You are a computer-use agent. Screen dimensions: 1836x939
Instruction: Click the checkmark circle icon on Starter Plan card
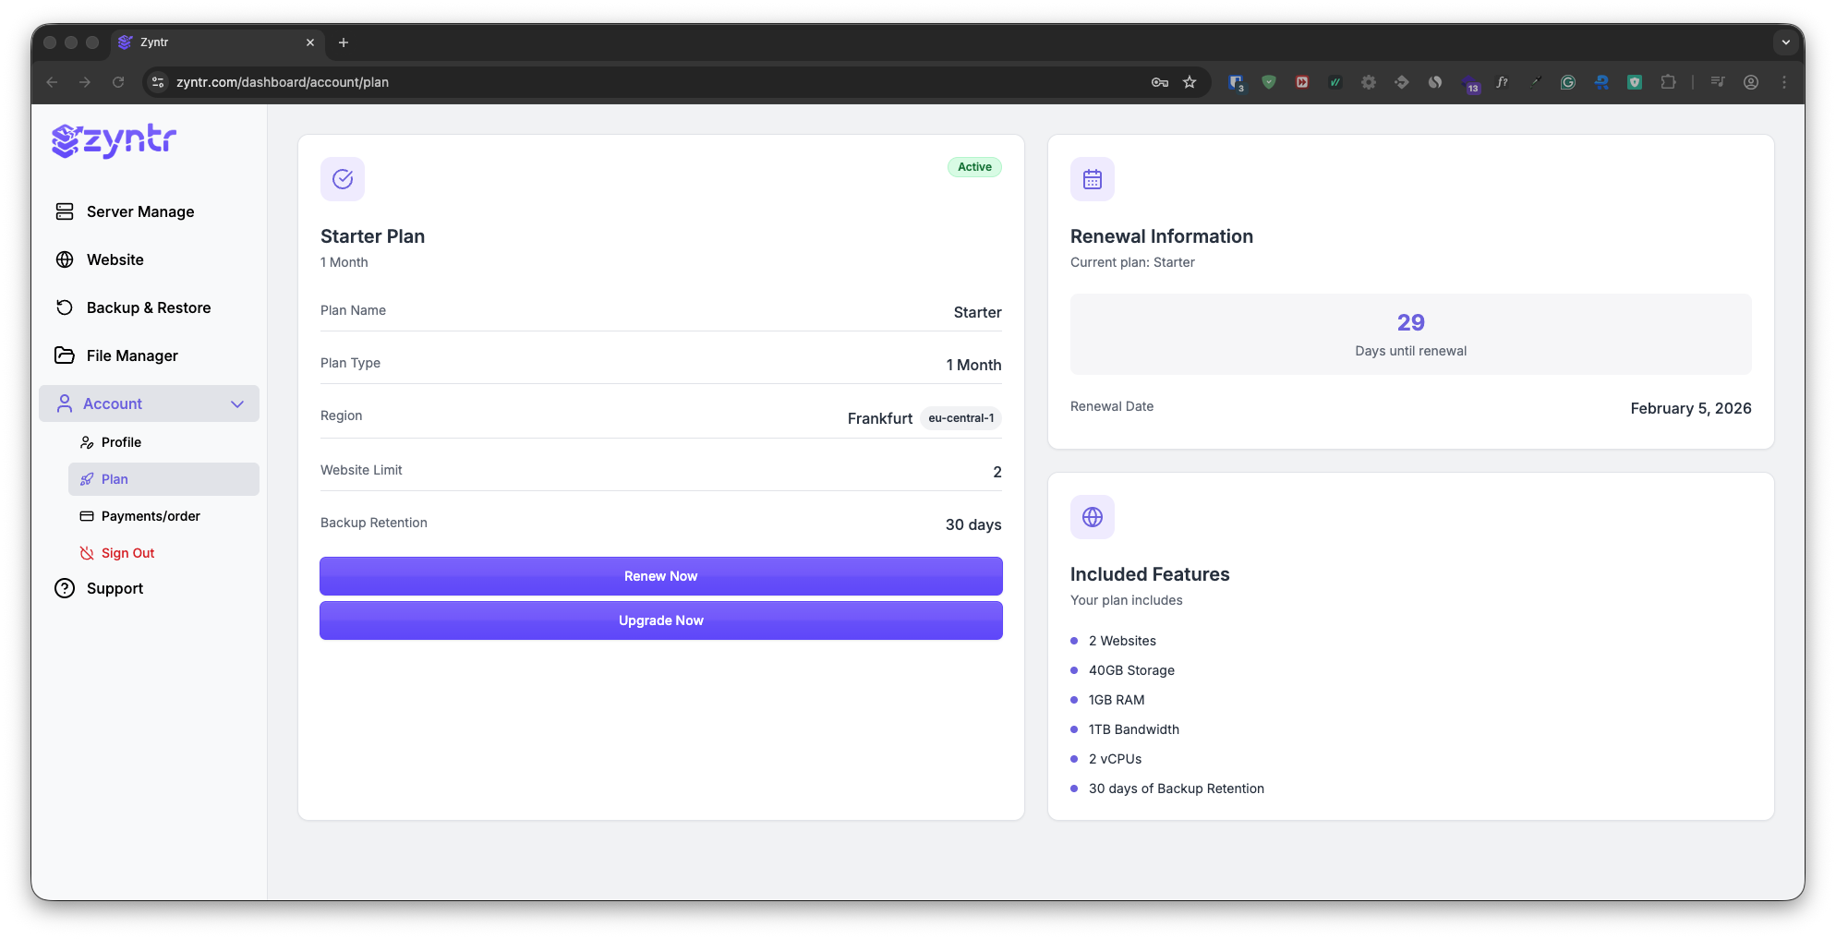coord(343,179)
